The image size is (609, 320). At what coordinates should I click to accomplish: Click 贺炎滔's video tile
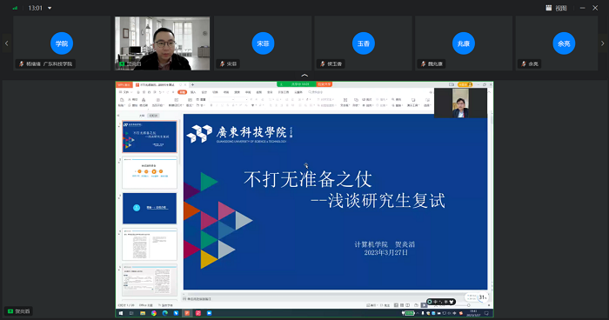[163, 43]
